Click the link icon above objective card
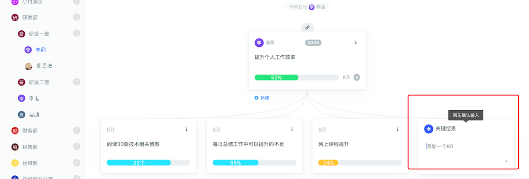 coord(307,27)
